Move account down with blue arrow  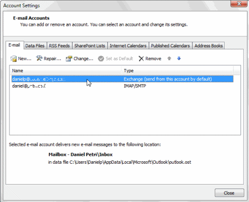click(179, 58)
